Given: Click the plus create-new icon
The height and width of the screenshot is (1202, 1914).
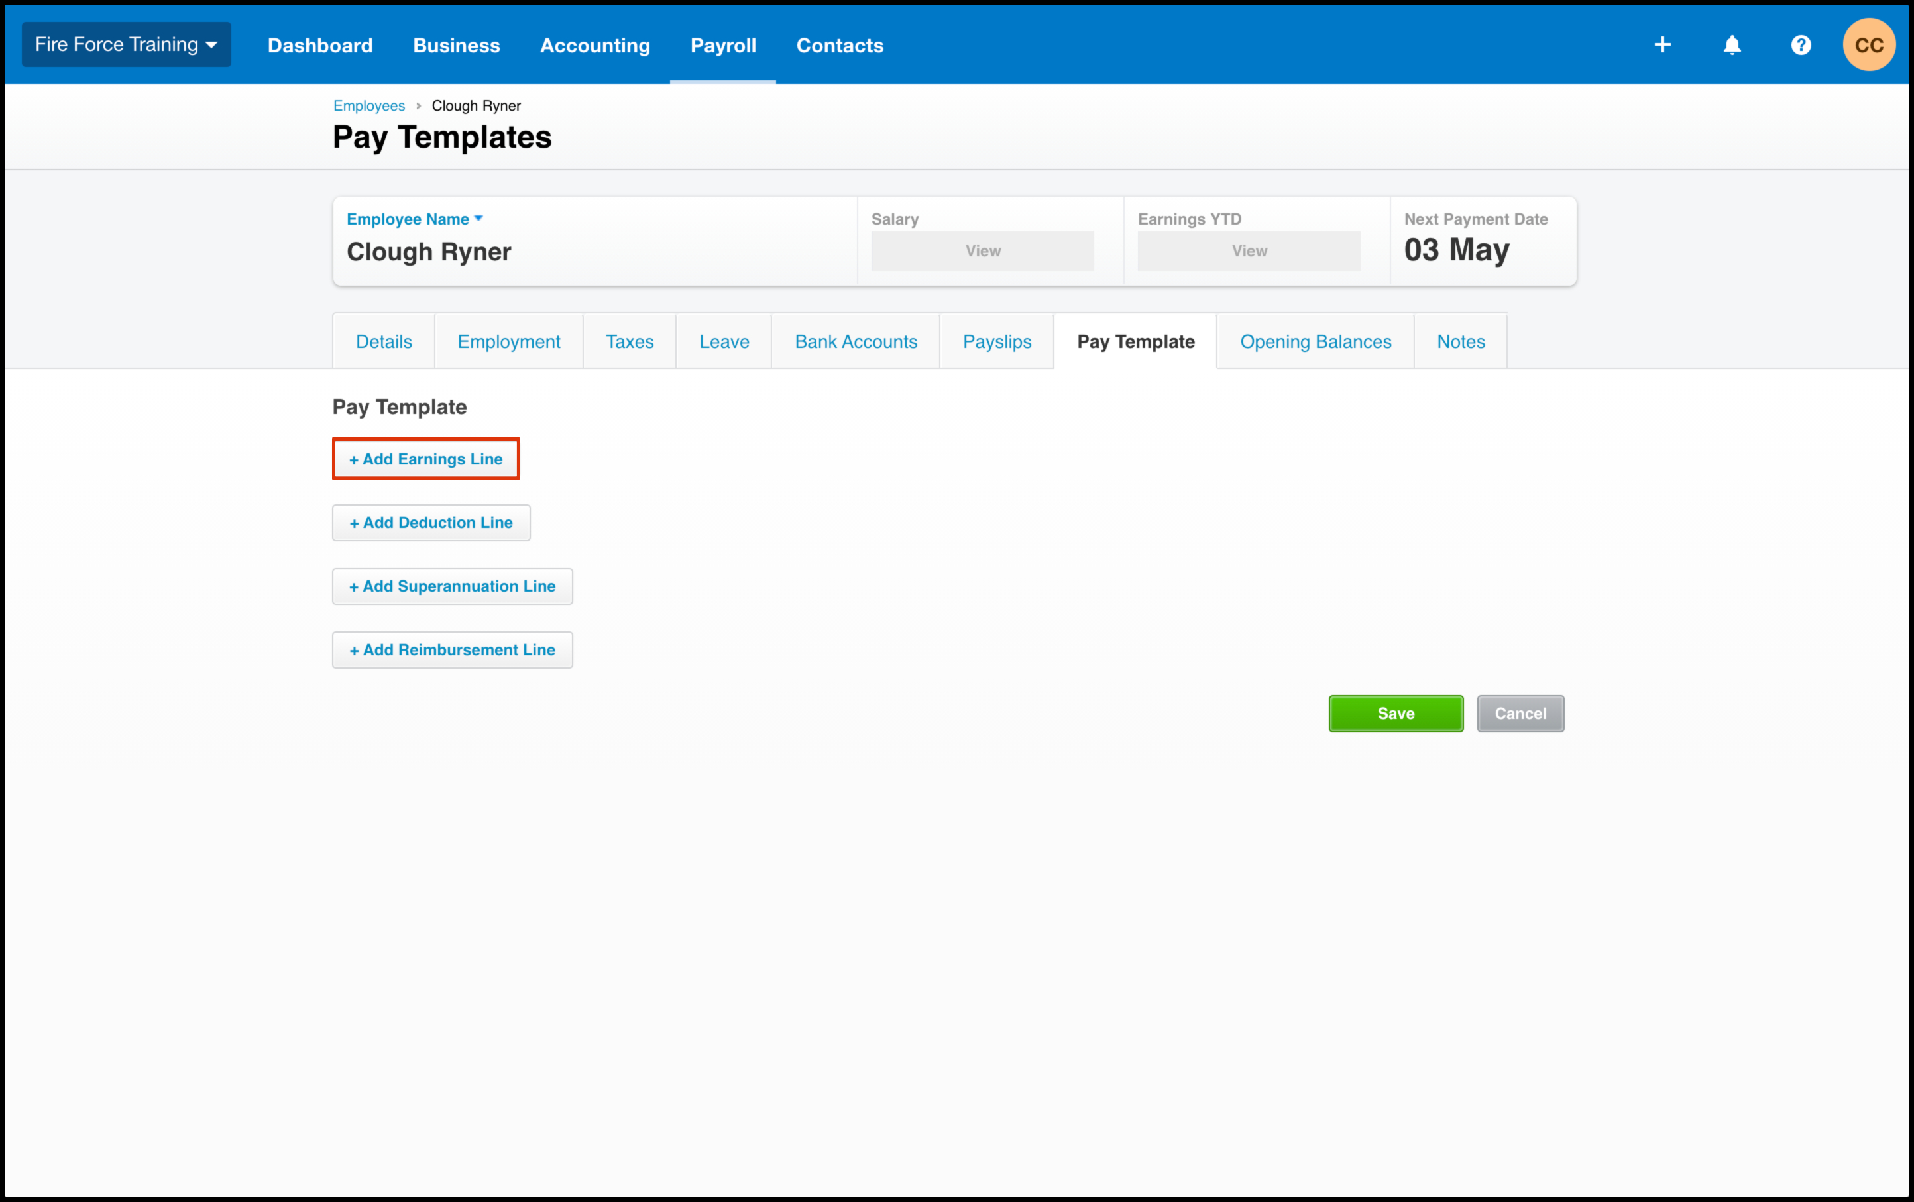Looking at the screenshot, I should pos(1662,45).
